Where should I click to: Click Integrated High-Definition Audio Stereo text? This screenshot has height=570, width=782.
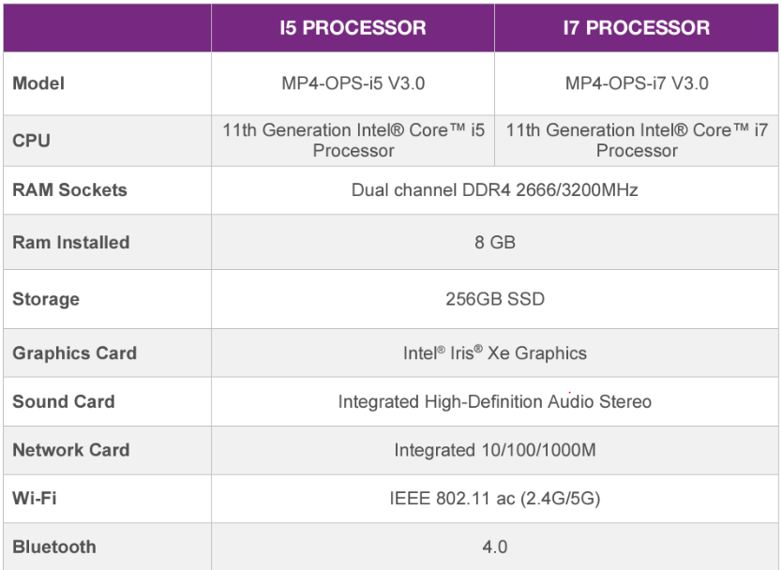click(495, 401)
